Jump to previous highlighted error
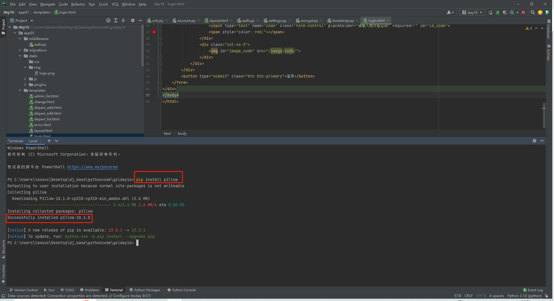Screen dimensions: 554x301 tap(536, 28)
